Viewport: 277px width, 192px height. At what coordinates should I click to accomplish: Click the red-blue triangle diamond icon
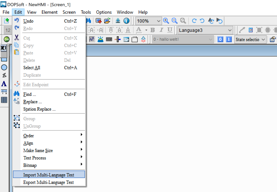coord(143,39)
